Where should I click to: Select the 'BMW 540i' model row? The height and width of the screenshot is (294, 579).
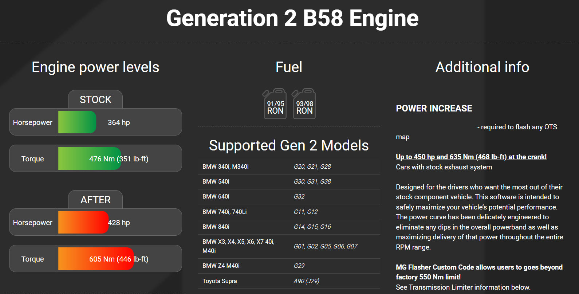(x=289, y=181)
